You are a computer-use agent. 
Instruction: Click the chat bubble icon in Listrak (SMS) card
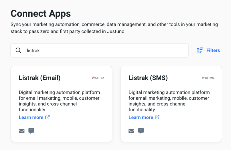[141, 131]
